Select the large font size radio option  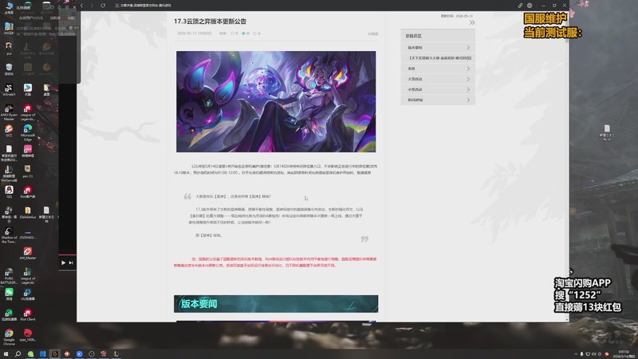point(232,34)
